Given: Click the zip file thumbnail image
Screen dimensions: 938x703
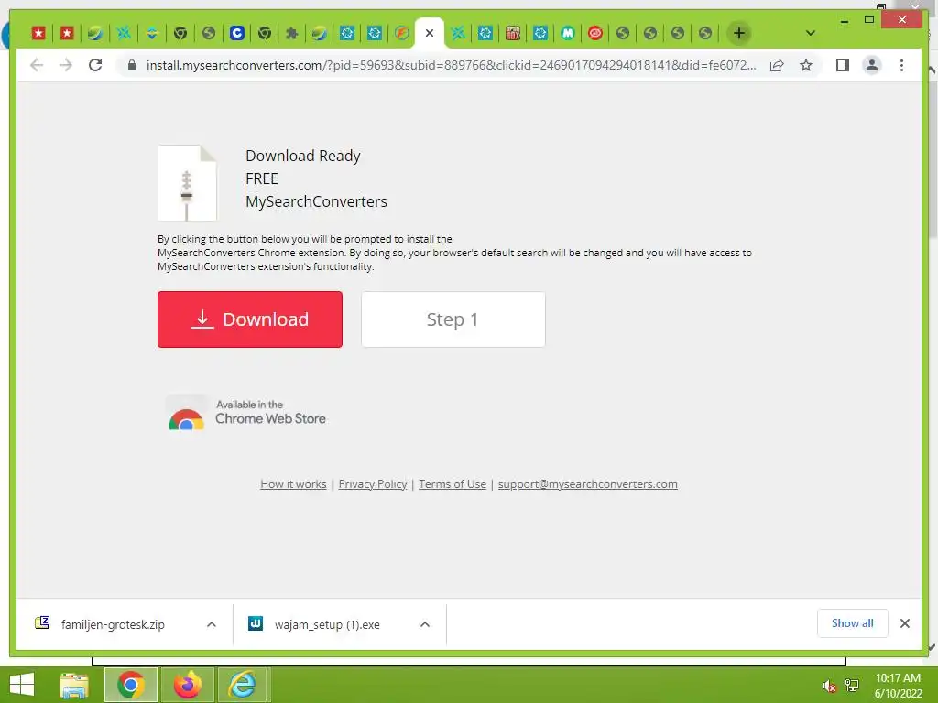Looking at the screenshot, I should click(x=187, y=183).
